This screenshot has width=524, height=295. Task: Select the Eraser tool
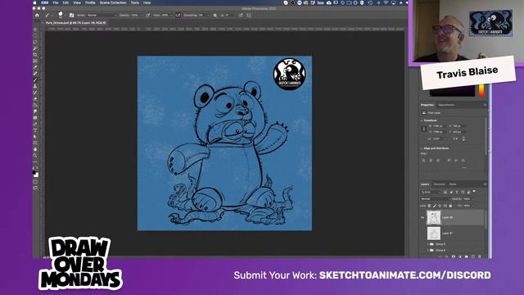(35, 99)
